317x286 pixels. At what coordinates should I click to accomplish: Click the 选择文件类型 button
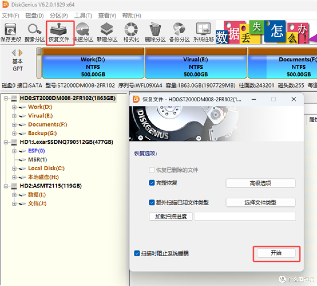[260, 203]
